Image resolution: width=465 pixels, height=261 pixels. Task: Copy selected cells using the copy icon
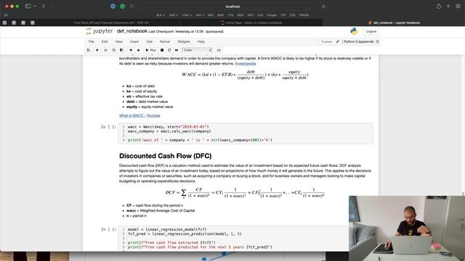pos(113,50)
